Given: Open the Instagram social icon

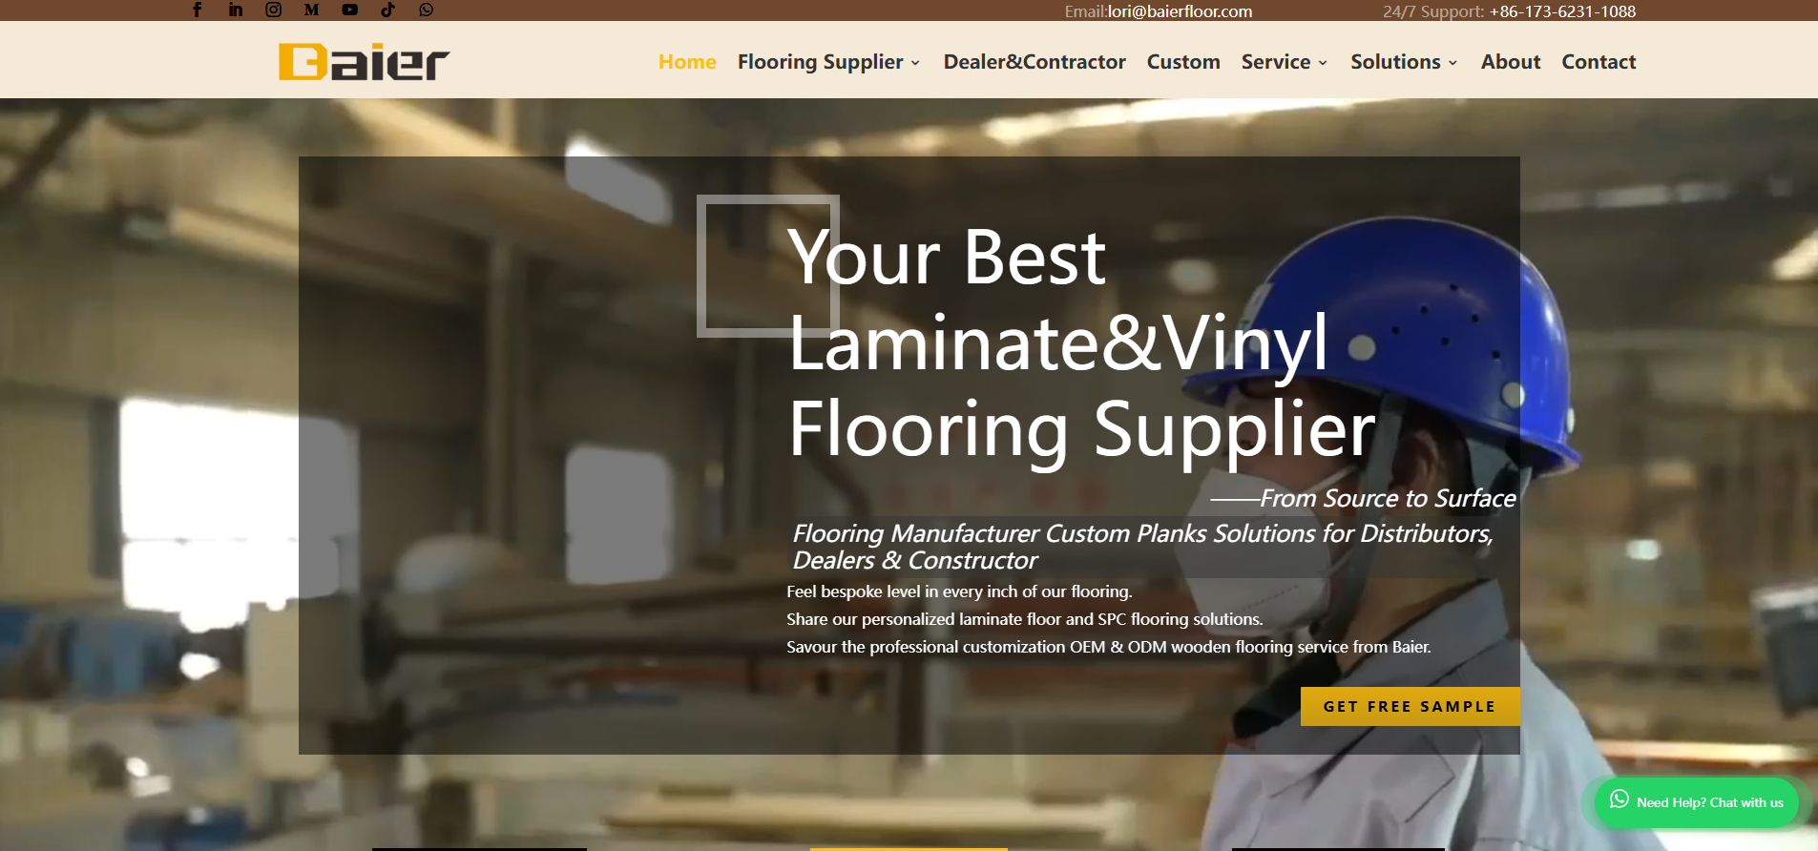Looking at the screenshot, I should pos(274,10).
